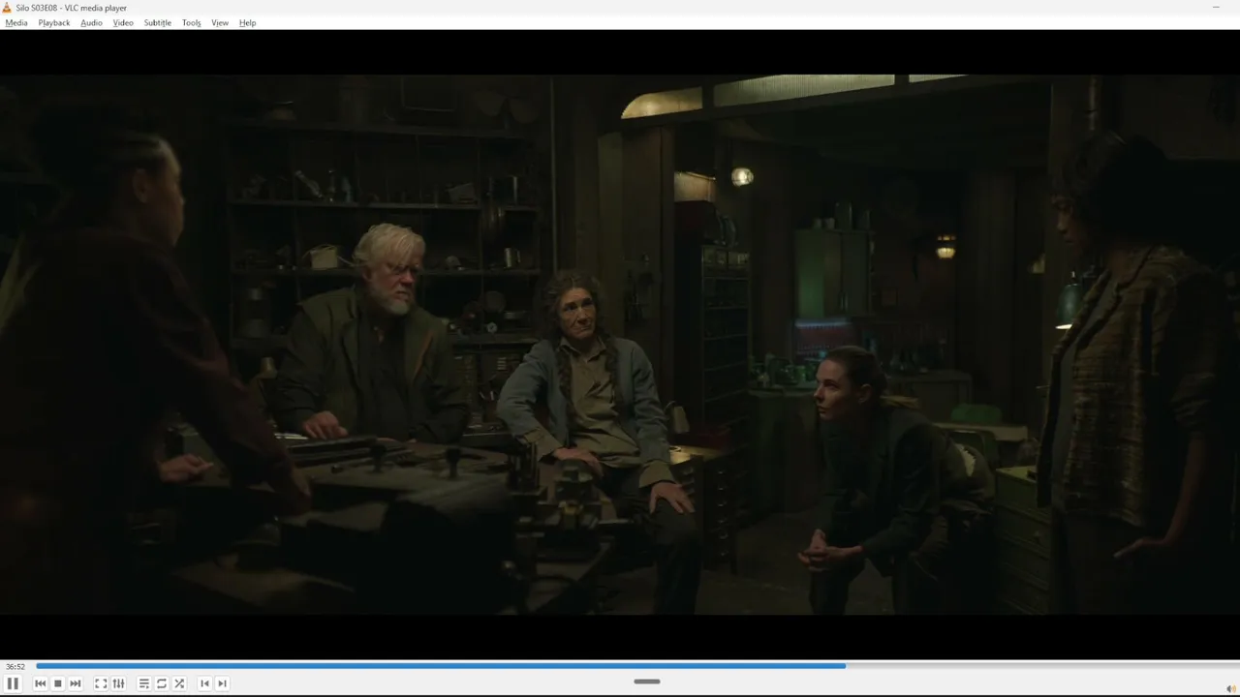Screen dimensions: 1240x697
Task: Pause the video playback
Action: (13, 683)
